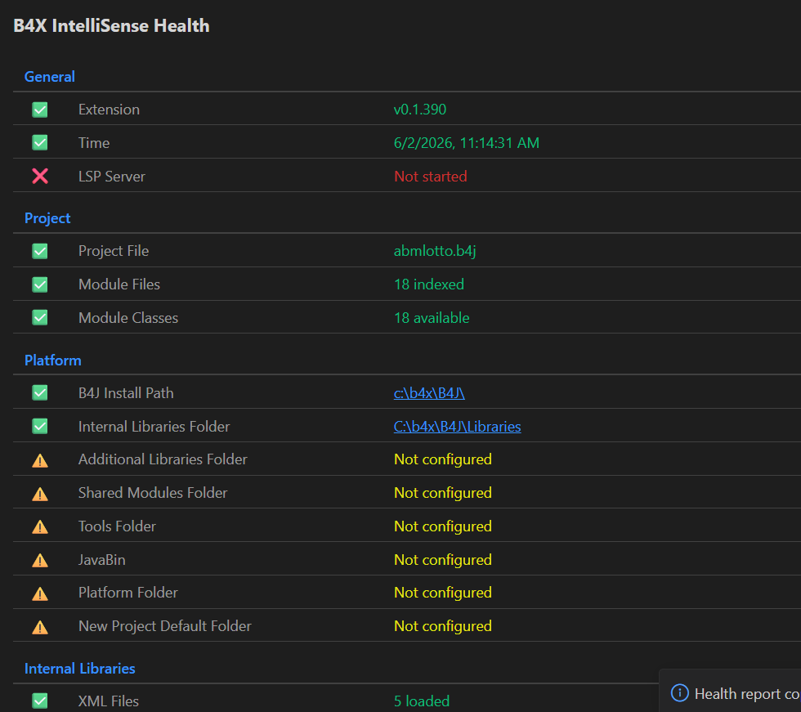The height and width of the screenshot is (712, 801).
Task: Click the Module Classes row label
Action: tap(128, 318)
